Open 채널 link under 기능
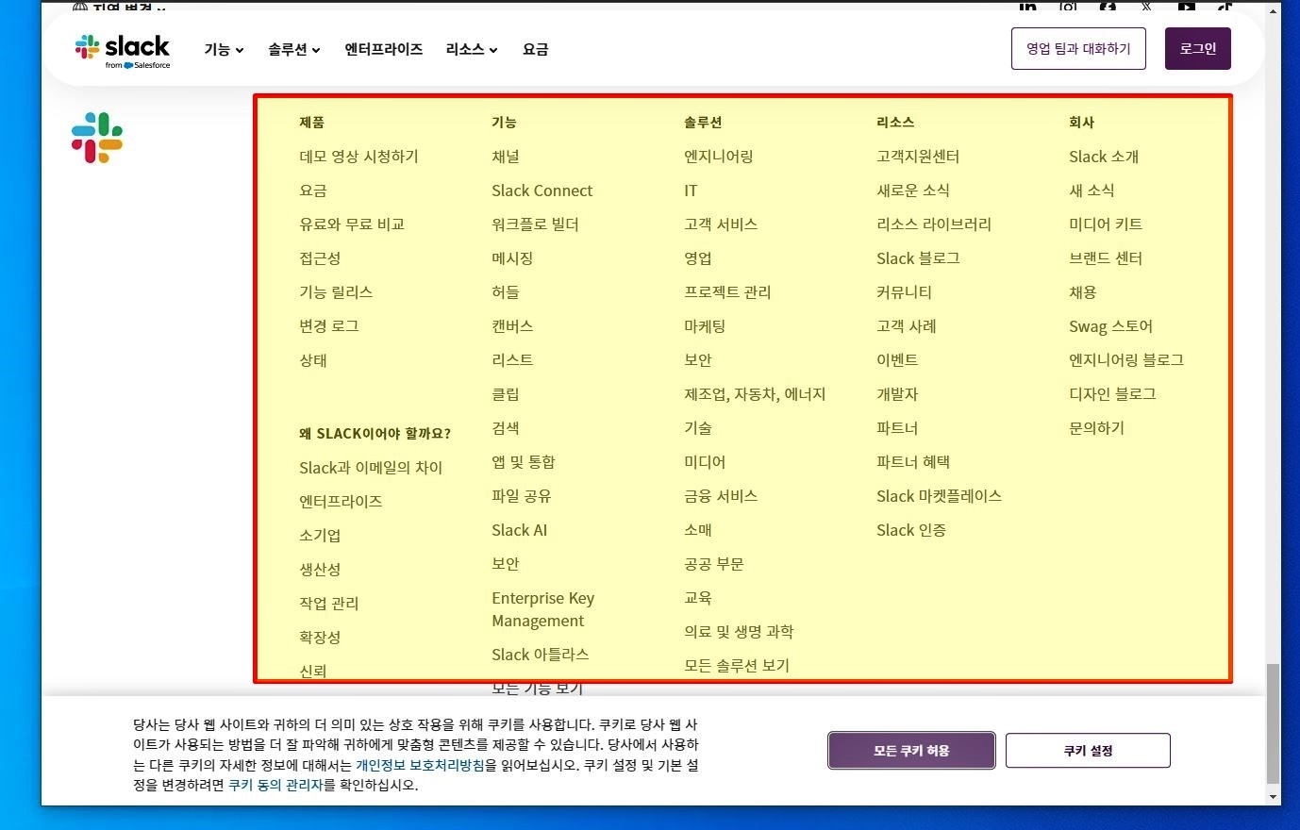This screenshot has width=1300, height=830. coord(506,157)
